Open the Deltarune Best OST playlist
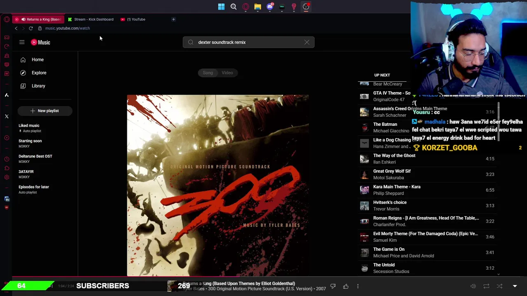 [45, 159]
